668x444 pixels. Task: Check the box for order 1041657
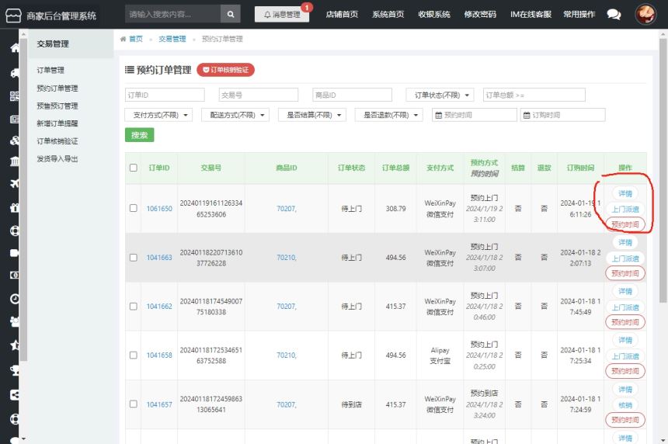pyautogui.click(x=134, y=404)
